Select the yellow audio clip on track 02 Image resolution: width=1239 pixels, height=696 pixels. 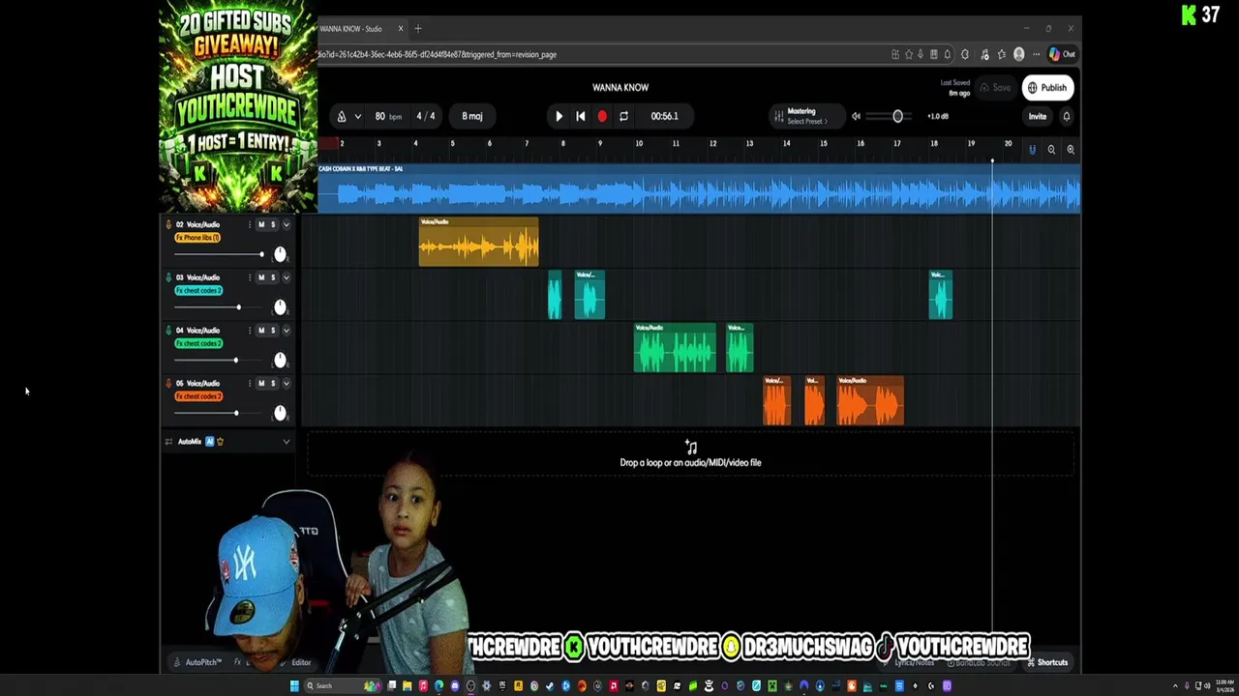tap(478, 242)
